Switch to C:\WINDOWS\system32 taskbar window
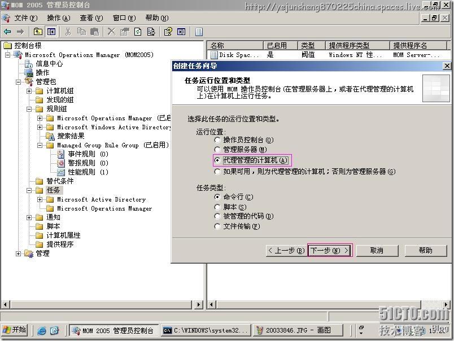This screenshot has width=454, height=341. pos(206,330)
